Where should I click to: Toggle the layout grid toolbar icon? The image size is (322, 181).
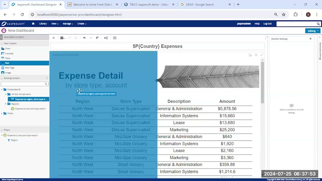point(115,38)
